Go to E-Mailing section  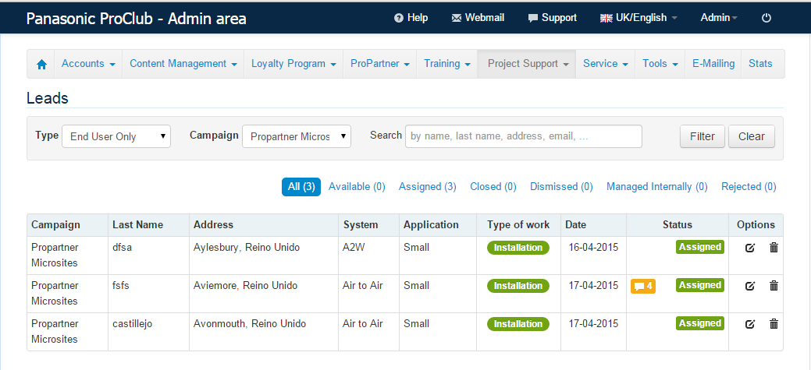[x=713, y=64]
